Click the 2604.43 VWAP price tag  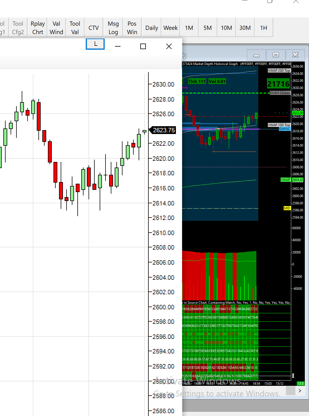298,180
